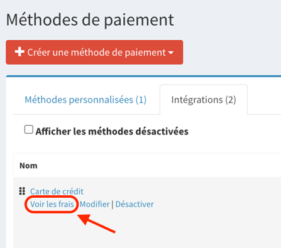Click the blue top border of the panel
The width and height of the screenshot is (281, 248).
pos(143,76)
